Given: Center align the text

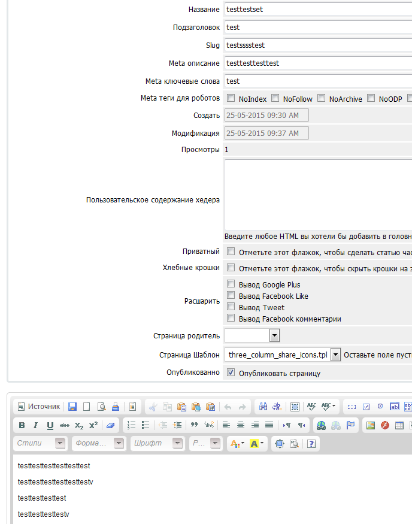Looking at the screenshot, I should tap(241, 425).
